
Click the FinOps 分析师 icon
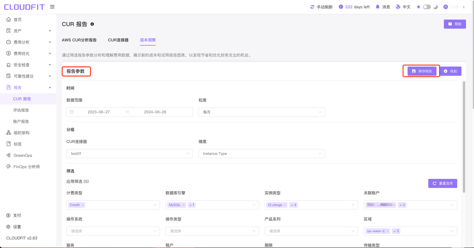[x=9, y=166]
